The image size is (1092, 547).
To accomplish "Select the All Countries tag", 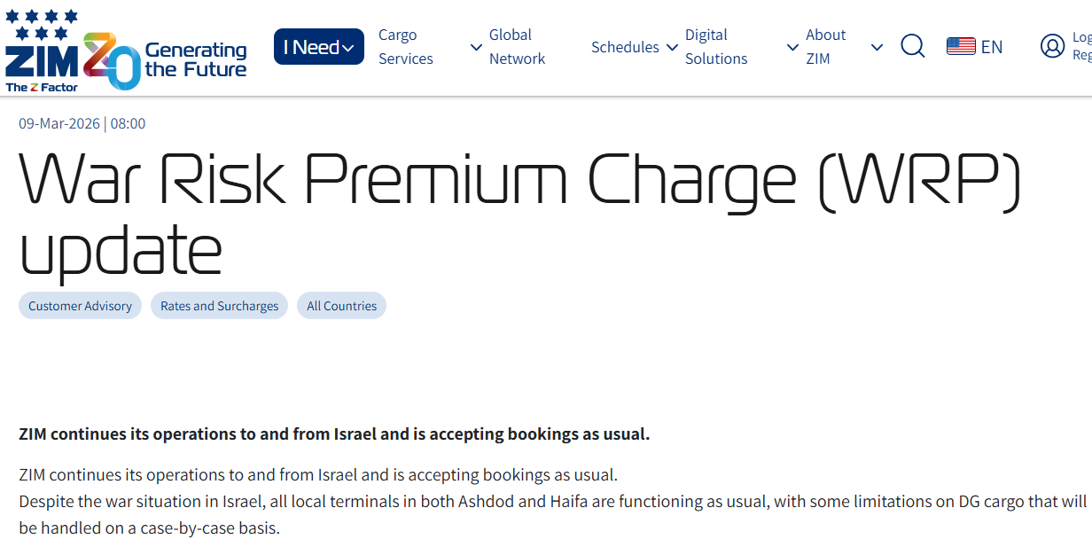I will click(x=341, y=306).
